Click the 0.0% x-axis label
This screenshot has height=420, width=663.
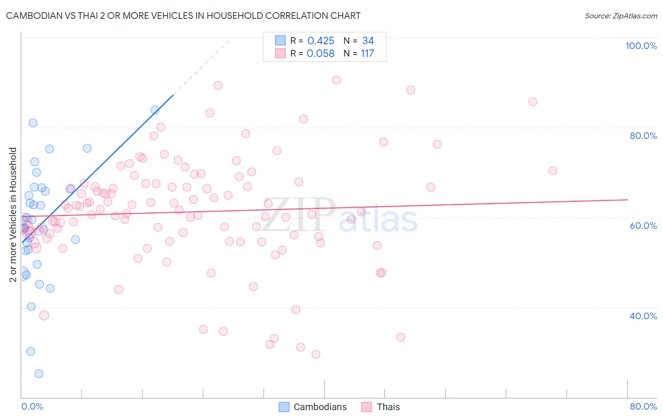coord(32,406)
